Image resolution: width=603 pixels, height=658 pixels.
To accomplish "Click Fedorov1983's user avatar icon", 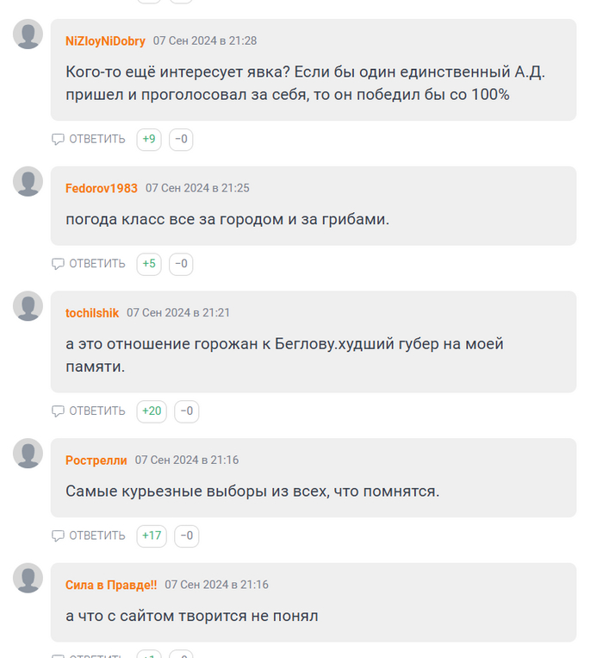I will pos(28,181).
